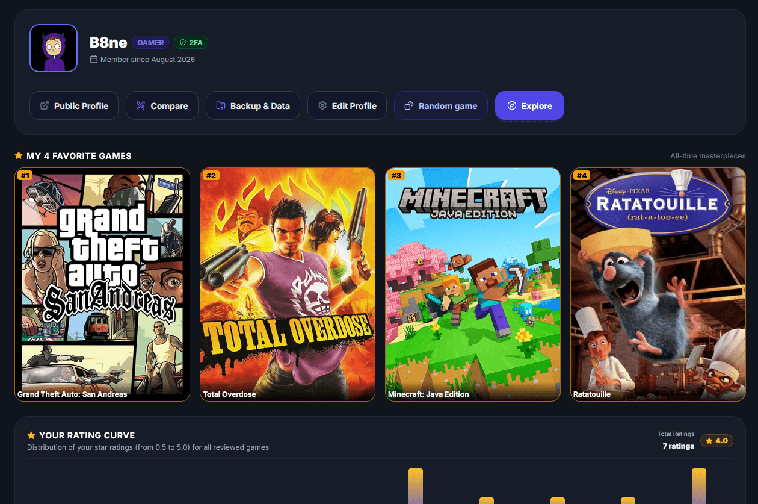This screenshot has height=504, width=758.
Task: Open the Public Profile page
Action: [x=74, y=105]
